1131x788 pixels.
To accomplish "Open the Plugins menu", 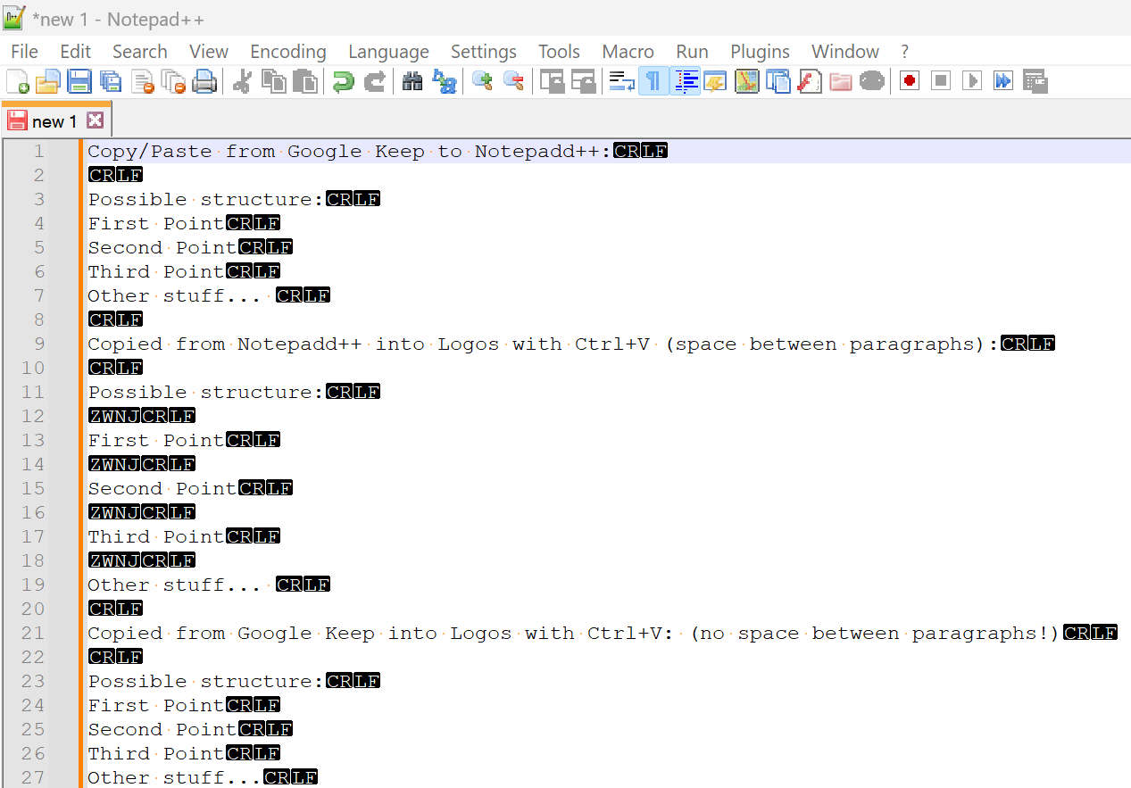I will [x=760, y=52].
